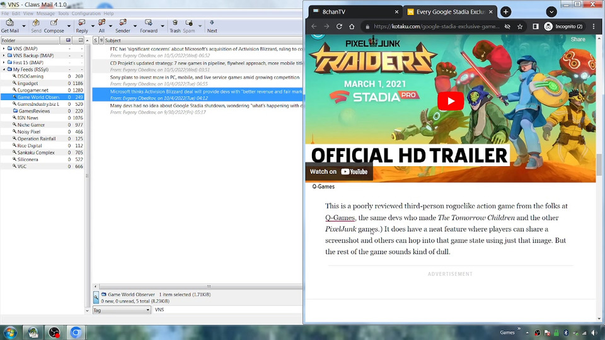Click the folder-list new messages column icon
The height and width of the screenshot is (340, 605).
tap(68, 40)
